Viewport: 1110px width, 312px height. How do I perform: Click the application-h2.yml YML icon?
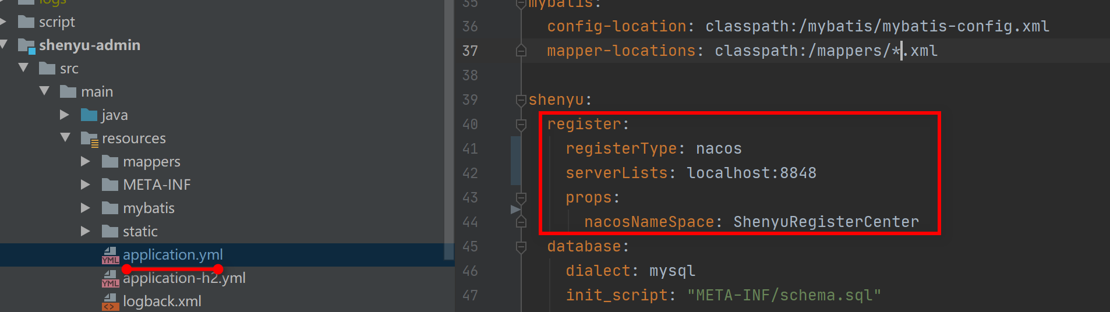[x=110, y=278]
